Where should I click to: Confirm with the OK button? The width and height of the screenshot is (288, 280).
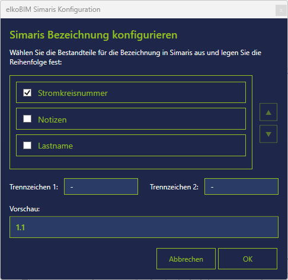[x=248, y=259]
